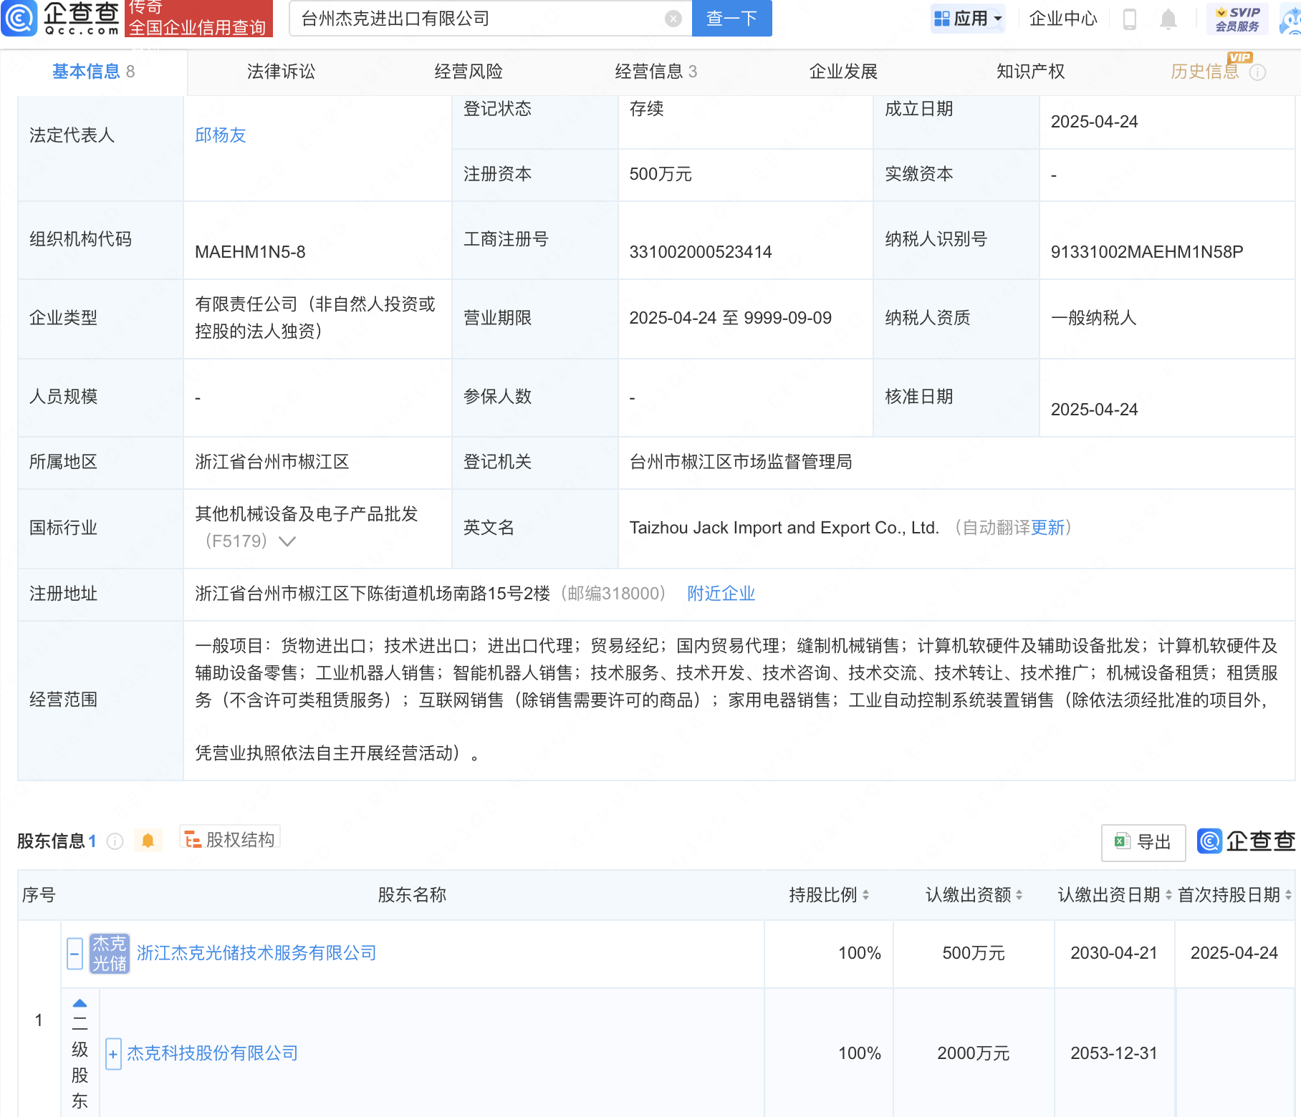Click info icon beside 历史信息
Viewport: 1301px width, 1117px height.
coord(1257,72)
